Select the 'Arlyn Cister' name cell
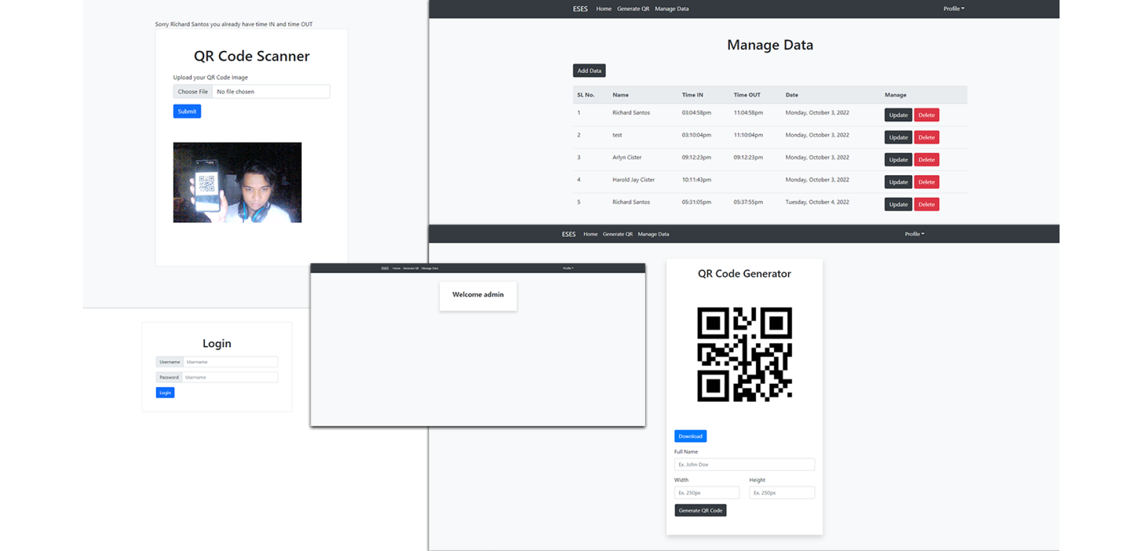Screen dimensions: 1143x551 point(627,158)
